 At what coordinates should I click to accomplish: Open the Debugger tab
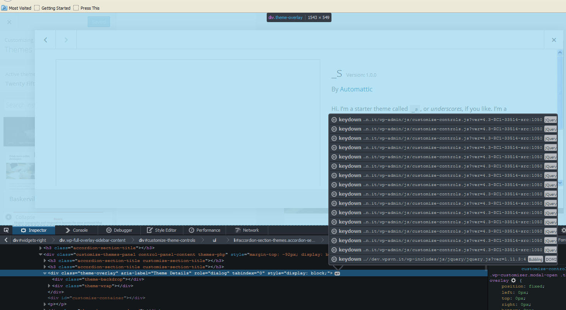tap(119, 230)
